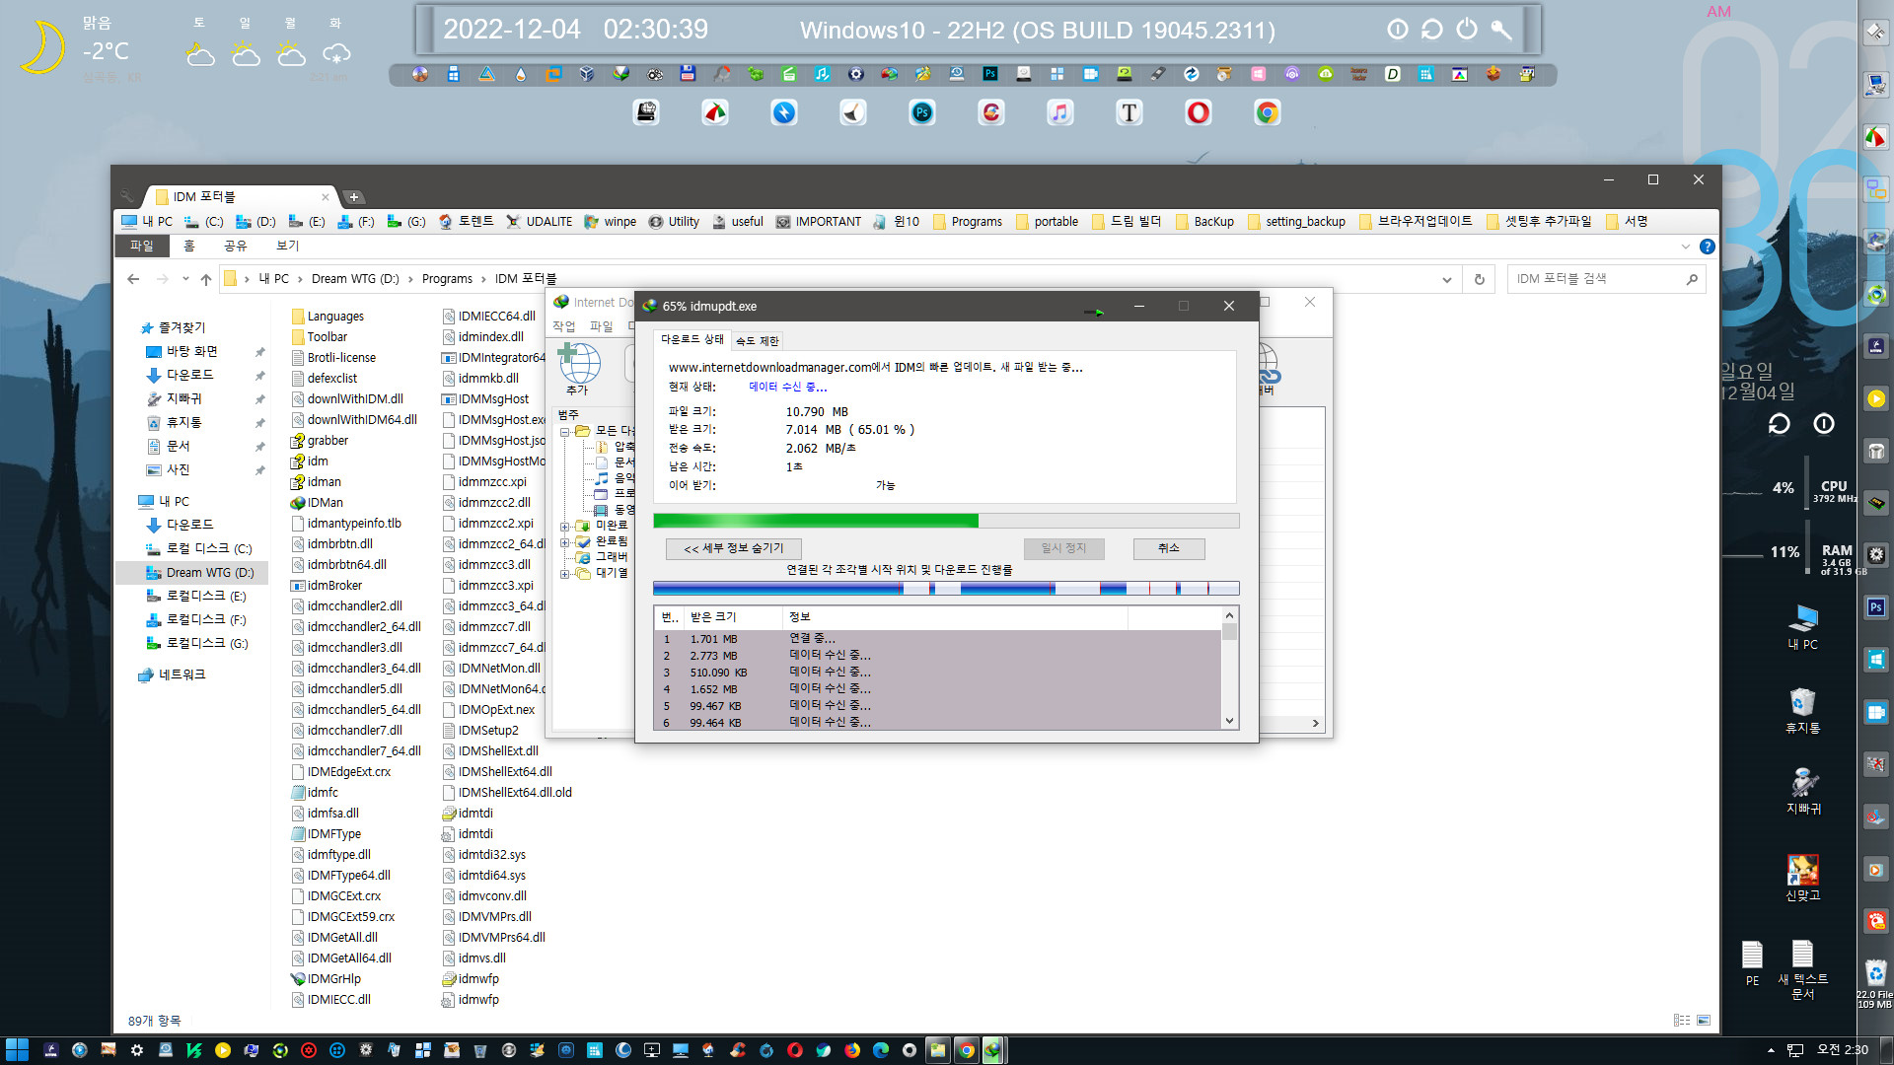This screenshot has width=1894, height=1065.
Task: Click the 세부 정보 숨기기 button
Action: pos(734,549)
